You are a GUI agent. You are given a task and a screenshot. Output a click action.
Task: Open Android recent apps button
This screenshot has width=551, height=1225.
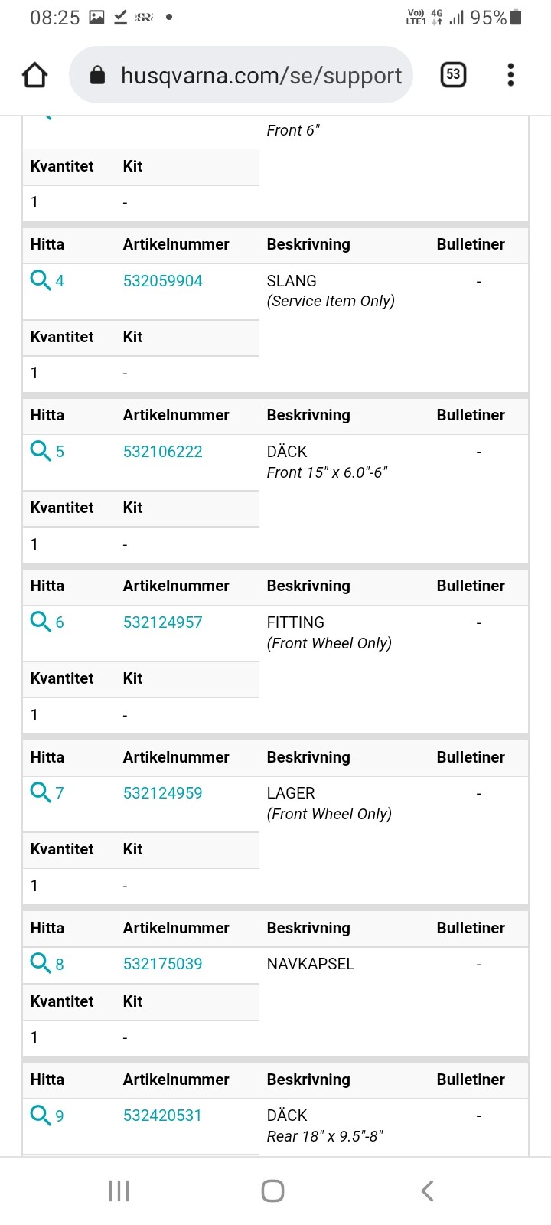tap(119, 1191)
